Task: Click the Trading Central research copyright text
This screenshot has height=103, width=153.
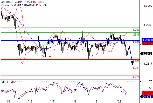Action: [x=24, y=5]
